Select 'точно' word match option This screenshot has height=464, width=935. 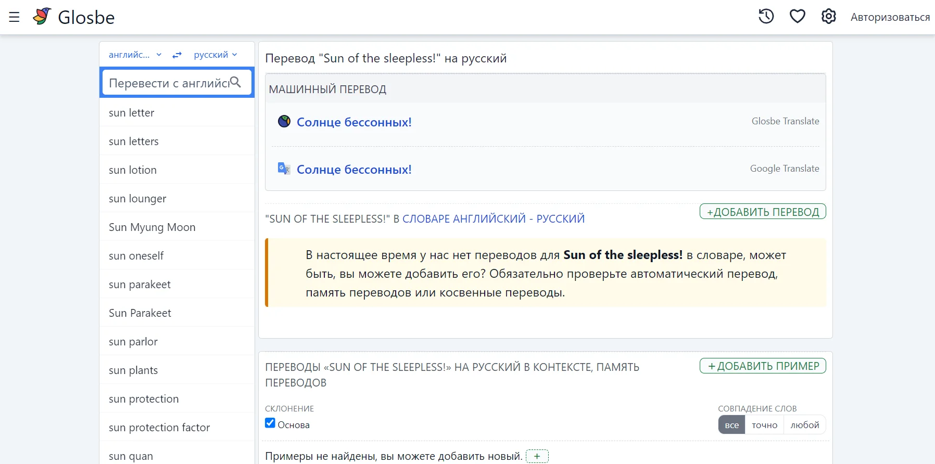click(x=764, y=425)
